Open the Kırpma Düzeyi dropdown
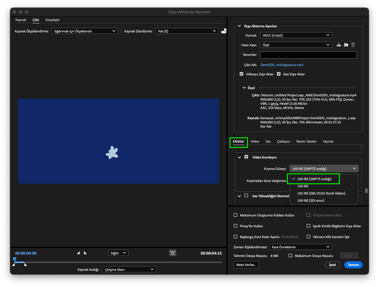Image resolution: width=379 pixels, height=287 pixels. click(x=324, y=168)
